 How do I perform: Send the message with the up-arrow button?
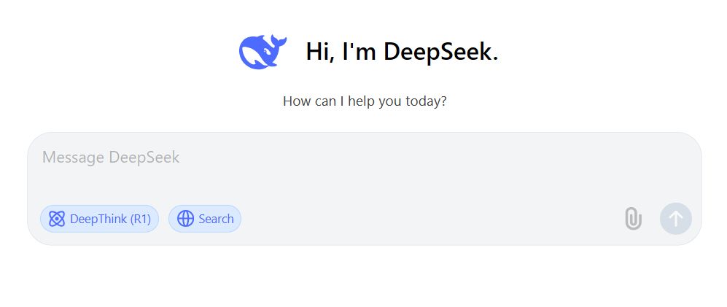[x=675, y=219]
